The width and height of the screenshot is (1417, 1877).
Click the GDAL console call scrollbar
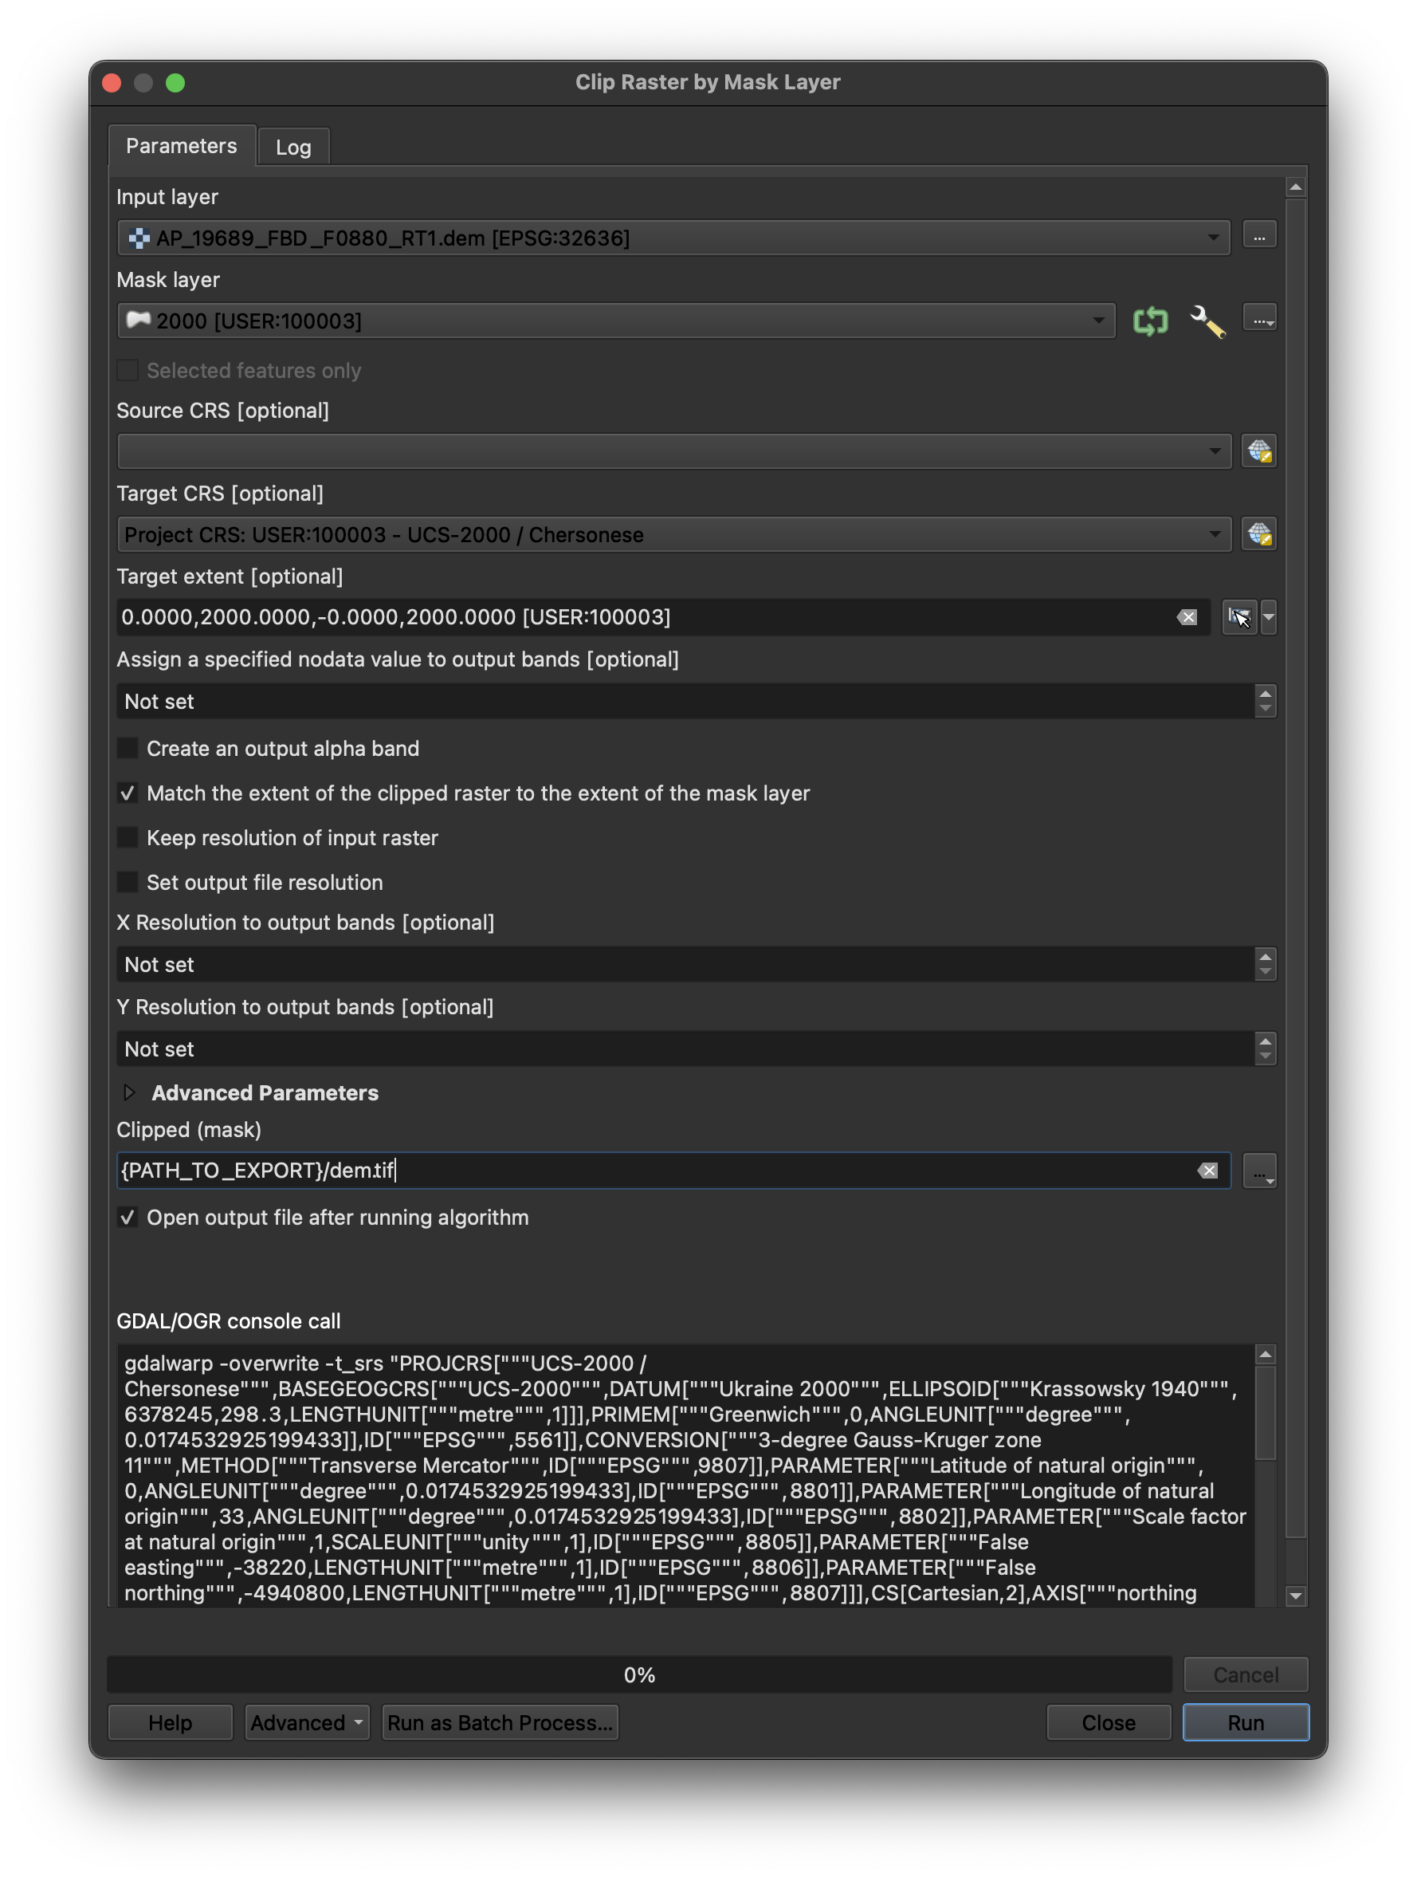click(1264, 1475)
